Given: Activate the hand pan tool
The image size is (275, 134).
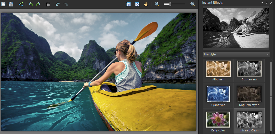Looking at the screenshot, I should pyautogui.click(x=146, y=4).
